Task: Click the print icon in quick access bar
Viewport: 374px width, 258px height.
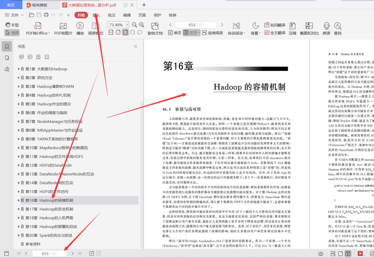Action: click(x=46, y=15)
